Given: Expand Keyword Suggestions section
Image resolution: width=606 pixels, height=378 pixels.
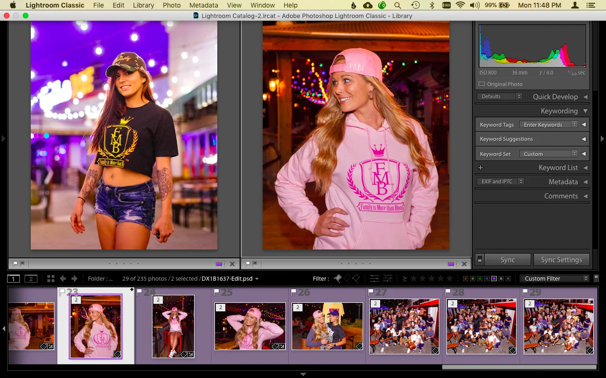Looking at the screenshot, I should 583,139.
